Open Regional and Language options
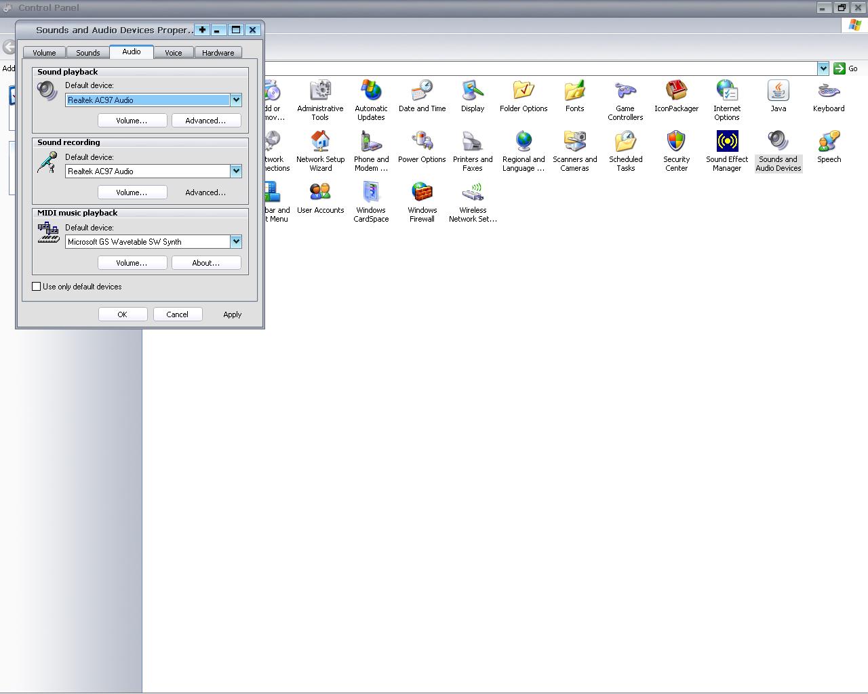This screenshot has width=868, height=694. tap(524, 150)
